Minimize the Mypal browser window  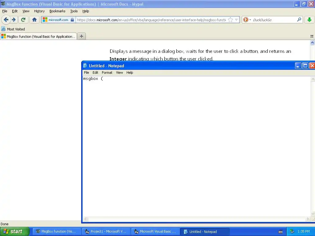pos(297,4)
